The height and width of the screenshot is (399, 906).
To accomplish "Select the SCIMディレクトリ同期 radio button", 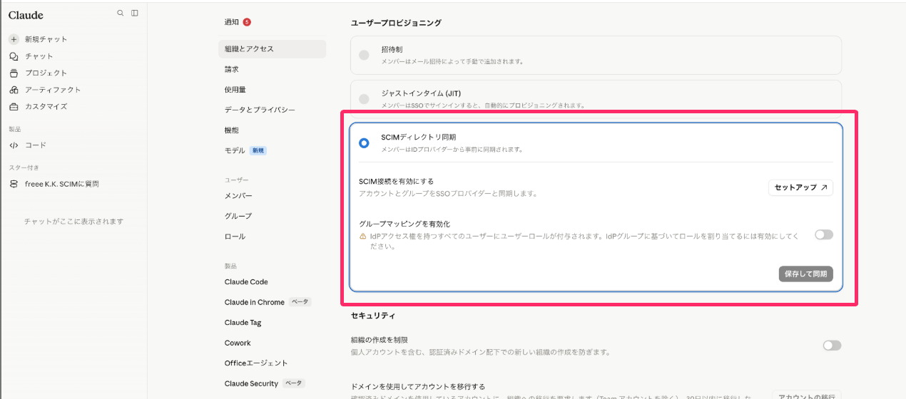I will (364, 142).
